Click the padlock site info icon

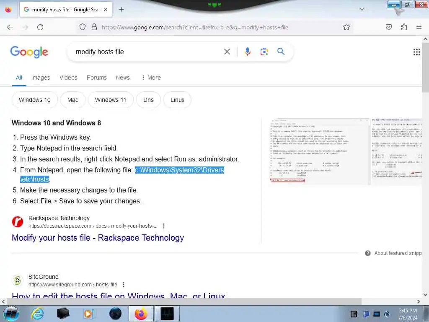pos(94,27)
